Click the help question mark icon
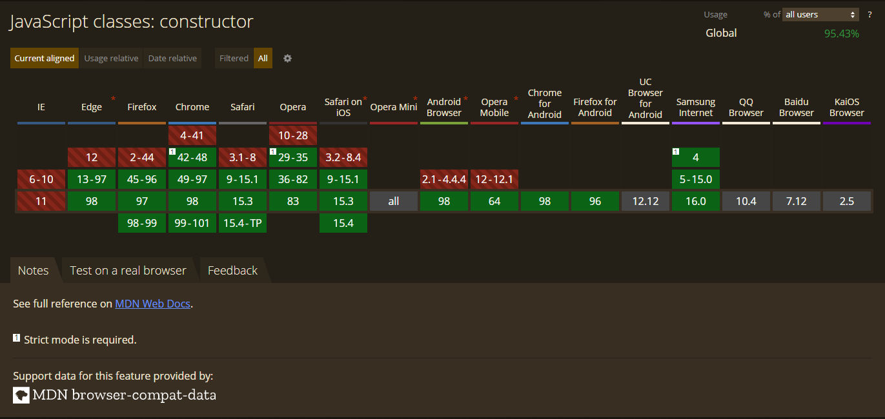Viewport: 885px width, 419px height. point(870,14)
